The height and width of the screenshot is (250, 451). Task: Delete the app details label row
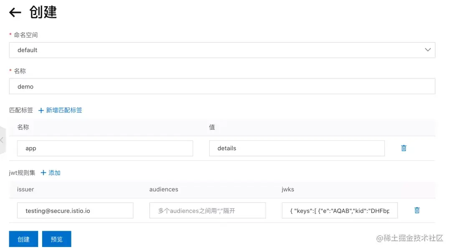[403, 148]
